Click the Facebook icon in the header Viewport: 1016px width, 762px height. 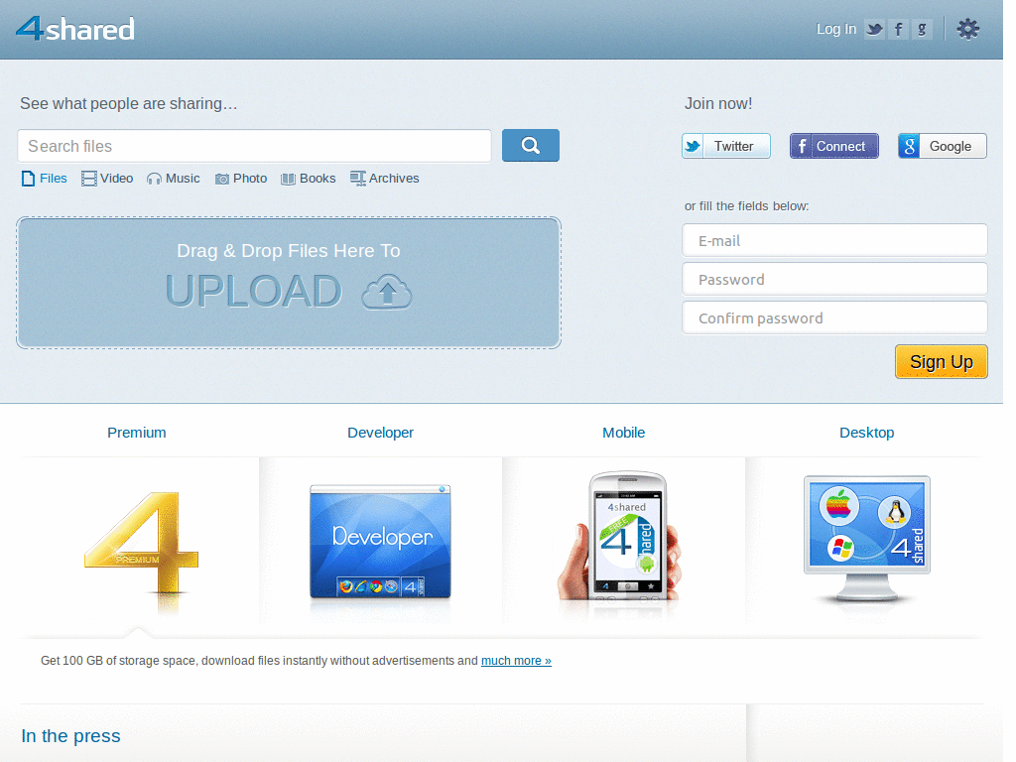[x=898, y=29]
